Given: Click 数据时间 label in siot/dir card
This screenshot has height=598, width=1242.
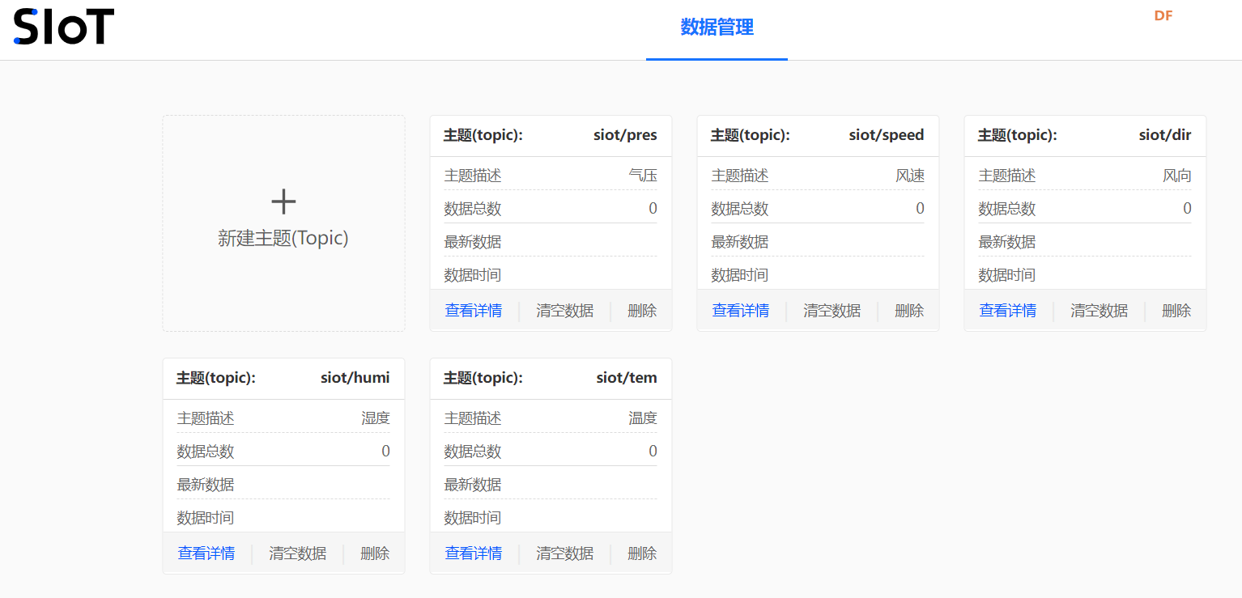Looking at the screenshot, I should pos(1007,275).
